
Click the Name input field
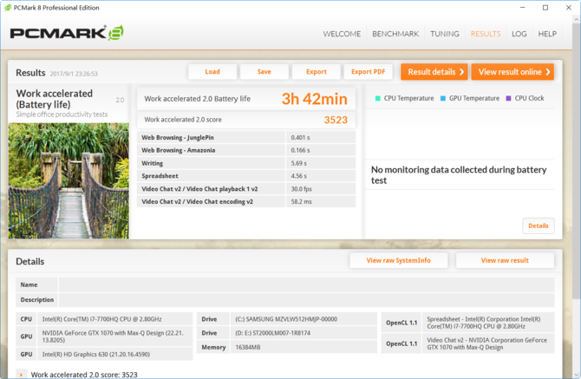[305, 284]
